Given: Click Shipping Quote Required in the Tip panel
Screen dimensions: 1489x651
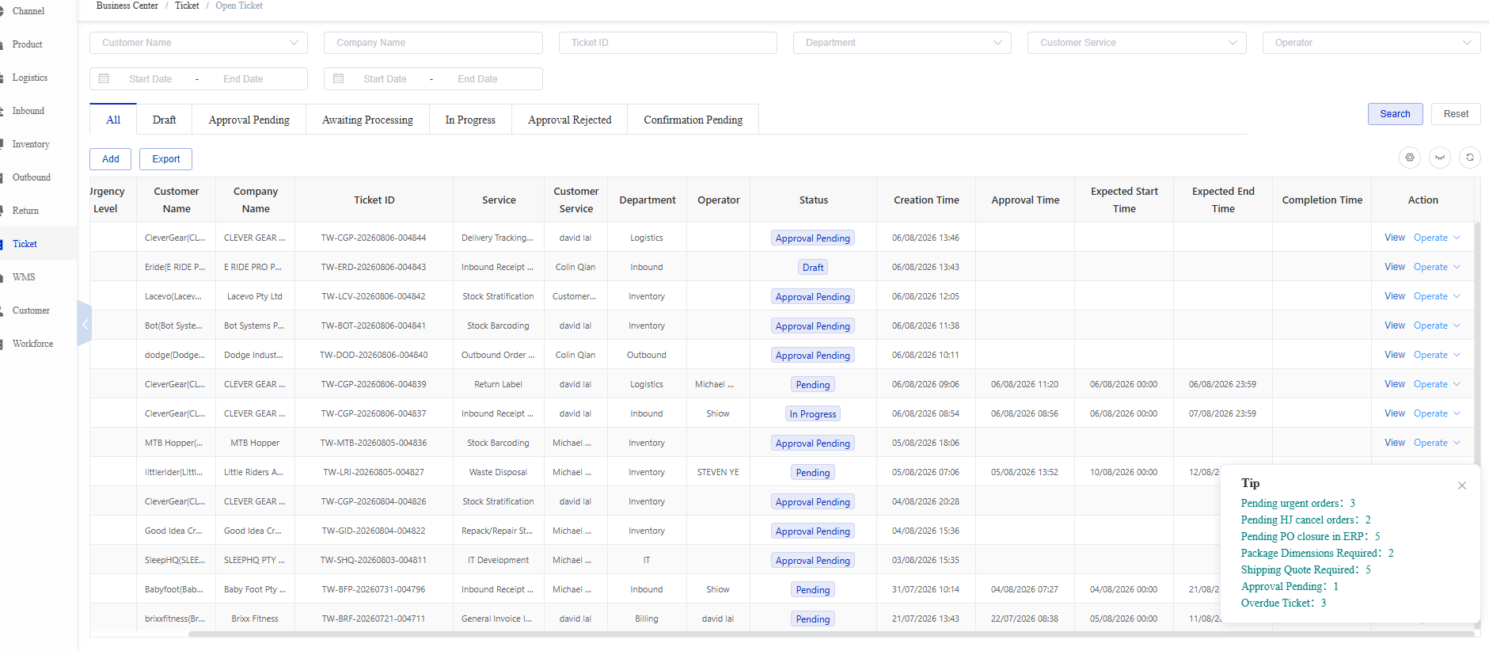Looking at the screenshot, I should click(1306, 570).
